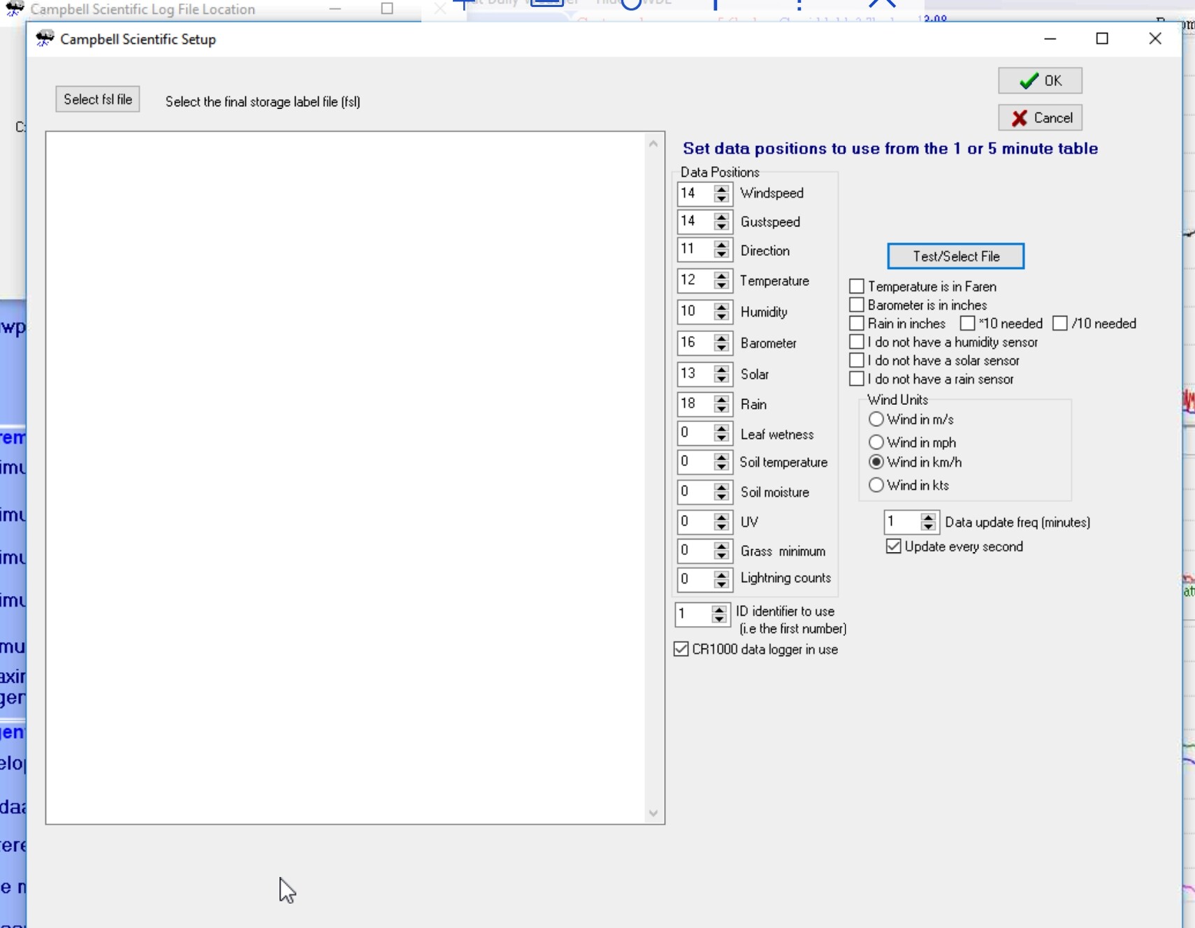Click the Lightning counts stepper arrows
1195x928 pixels.
(x=722, y=579)
